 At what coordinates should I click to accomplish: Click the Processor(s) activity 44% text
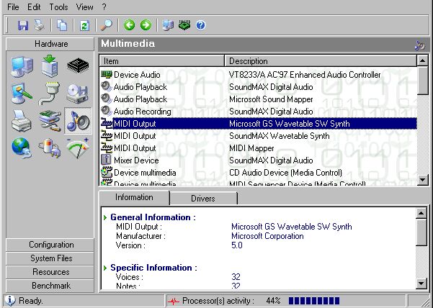tap(231, 301)
